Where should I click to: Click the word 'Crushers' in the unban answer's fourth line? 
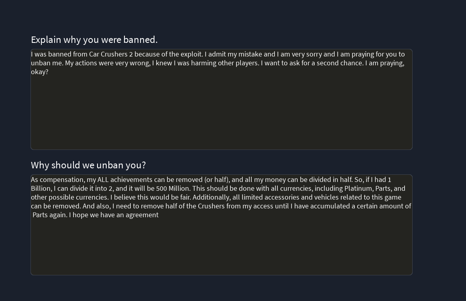click(211, 206)
